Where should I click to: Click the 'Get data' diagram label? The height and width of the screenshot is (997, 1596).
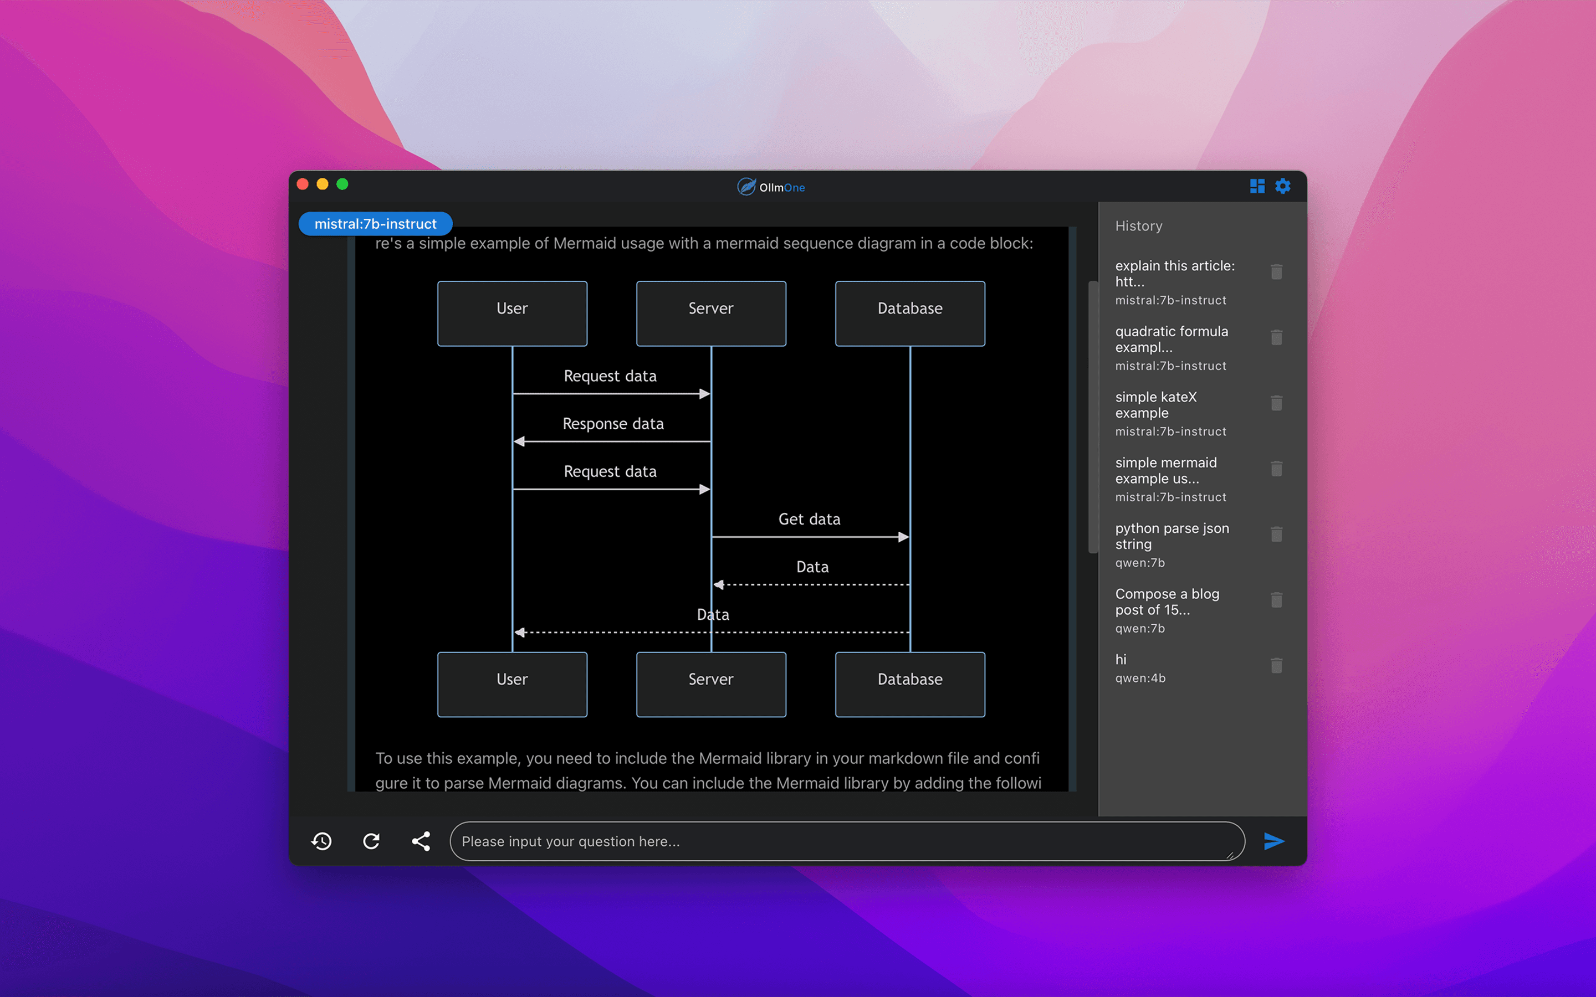[x=809, y=519]
